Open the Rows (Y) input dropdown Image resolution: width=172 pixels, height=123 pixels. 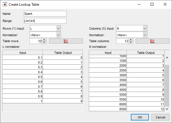[58, 28]
